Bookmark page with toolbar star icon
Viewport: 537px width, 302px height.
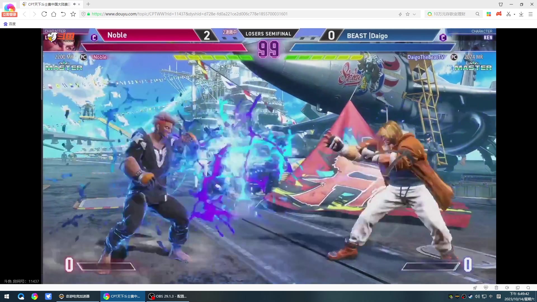(x=73, y=14)
